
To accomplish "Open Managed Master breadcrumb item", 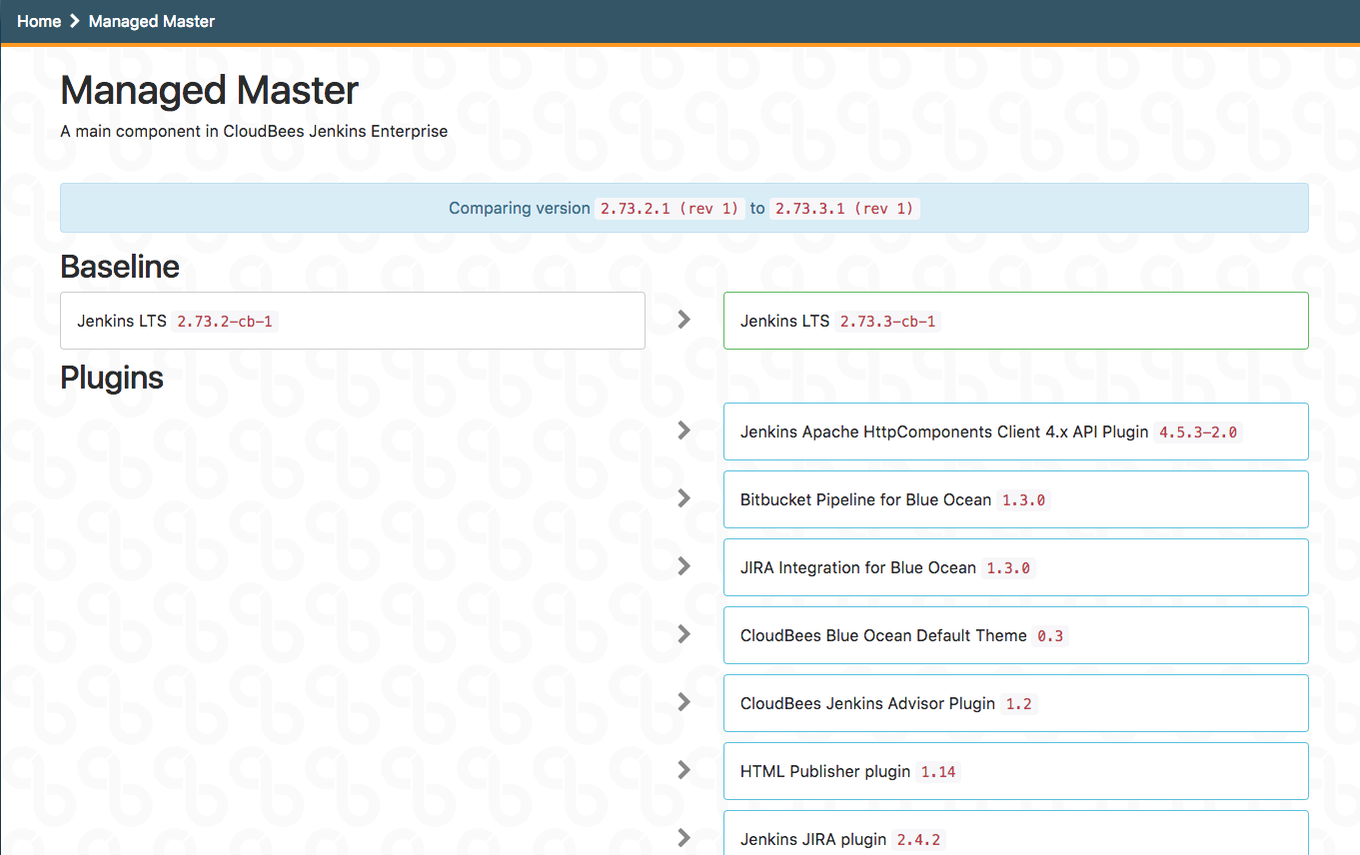I will pyautogui.click(x=152, y=21).
